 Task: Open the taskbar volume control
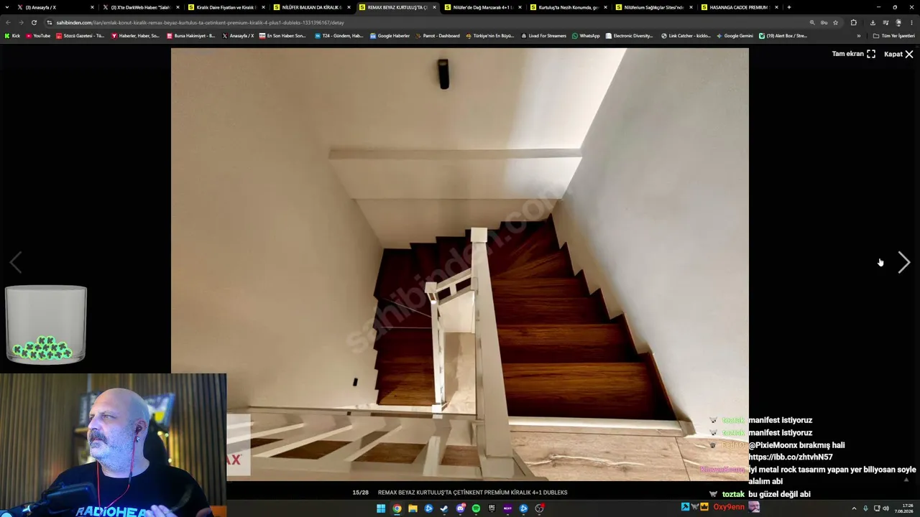pos(885,508)
